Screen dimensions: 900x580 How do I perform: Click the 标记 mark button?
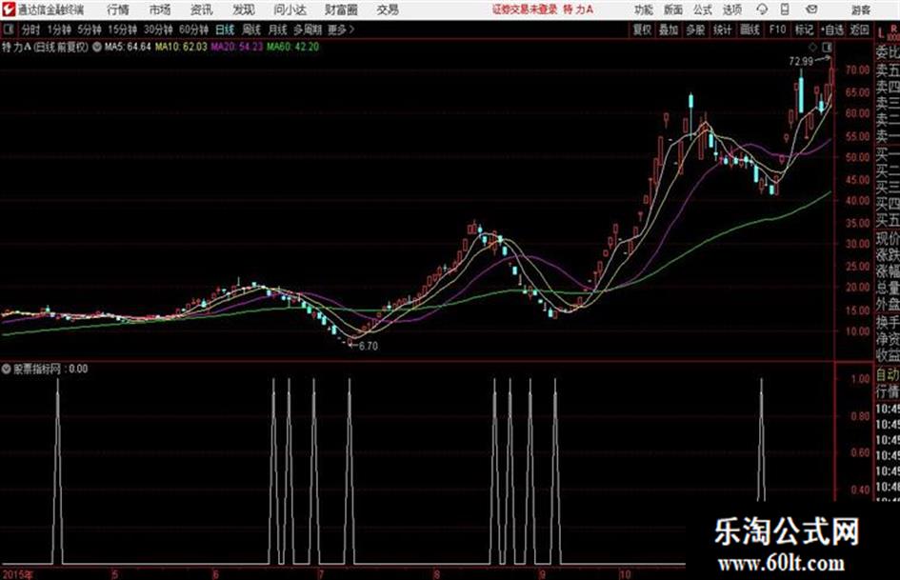804,30
